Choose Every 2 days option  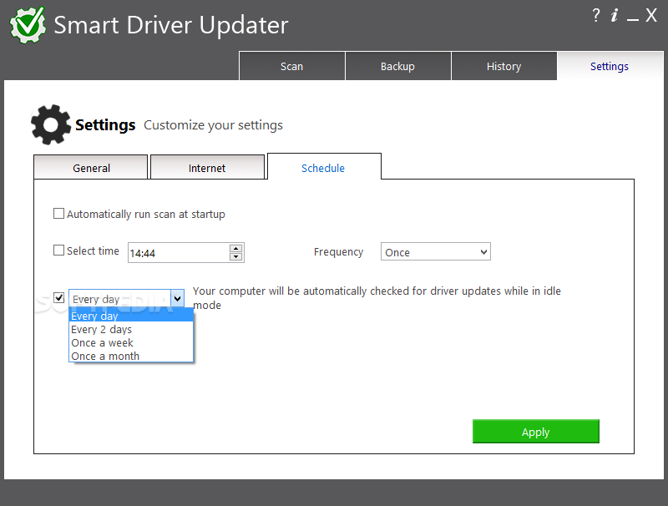(131, 329)
